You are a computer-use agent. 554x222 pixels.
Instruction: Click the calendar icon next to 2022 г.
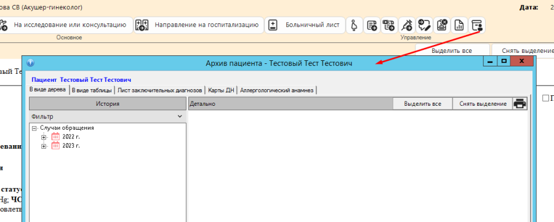click(x=55, y=137)
